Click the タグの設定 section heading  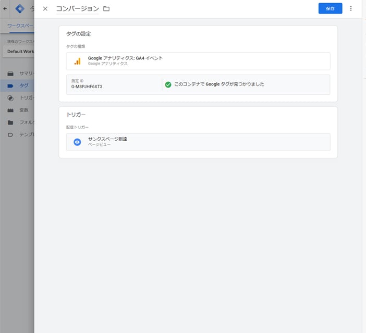pos(78,34)
